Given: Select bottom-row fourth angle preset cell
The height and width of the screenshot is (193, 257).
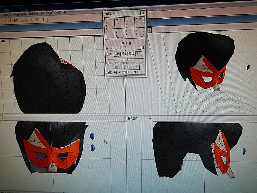Looking at the screenshot, I should pyautogui.click(x=140, y=33).
